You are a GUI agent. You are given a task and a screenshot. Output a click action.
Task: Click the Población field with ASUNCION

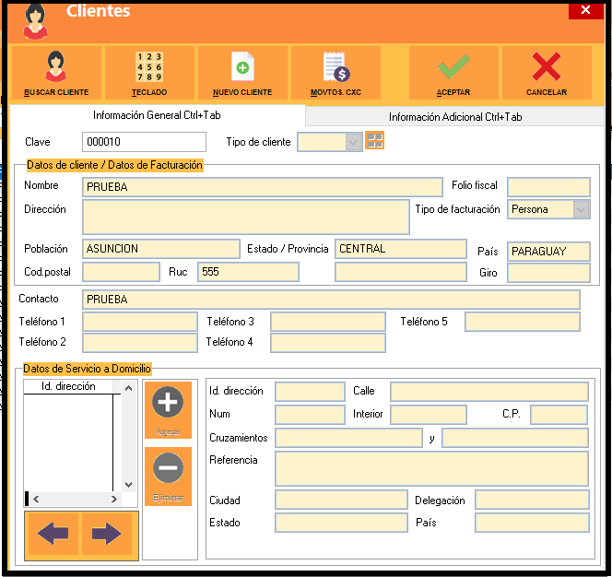(160, 249)
